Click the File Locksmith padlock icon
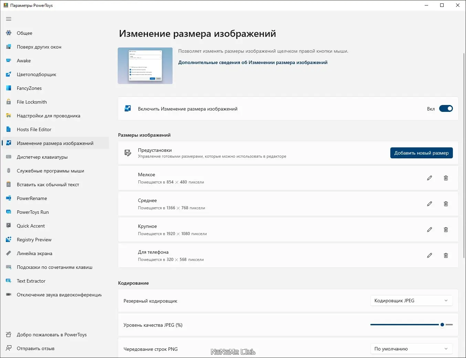The height and width of the screenshot is (358, 466). coord(9,102)
